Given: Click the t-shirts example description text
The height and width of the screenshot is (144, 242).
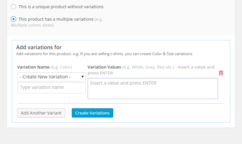Looking at the screenshot, I should [104, 53].
